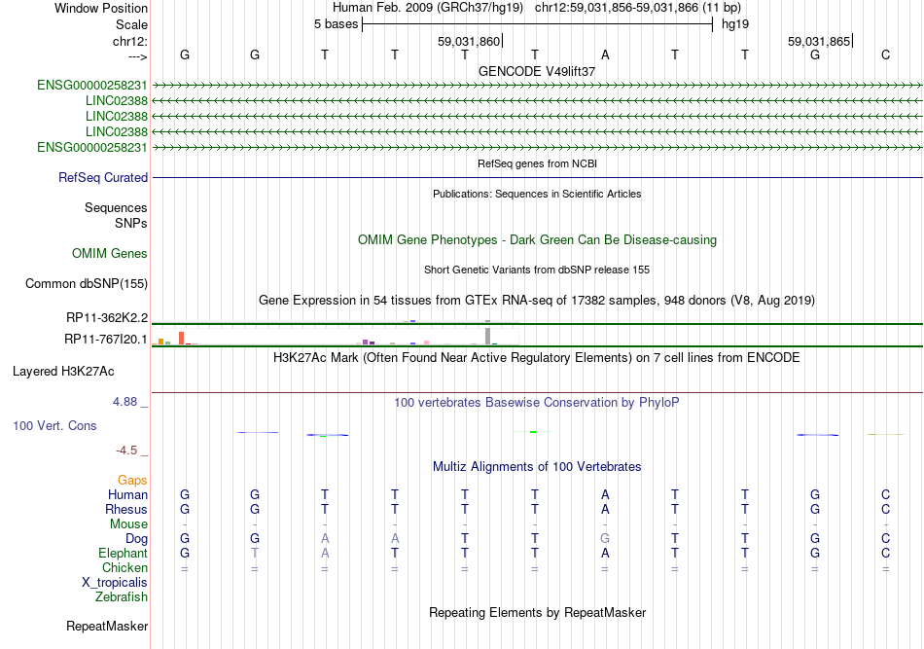Select the lower ENSG00000258231 gene label
924x649 pixels.
pos(92,147)
